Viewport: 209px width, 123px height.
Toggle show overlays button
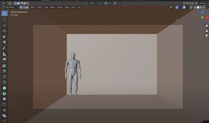tap(184, 7)
